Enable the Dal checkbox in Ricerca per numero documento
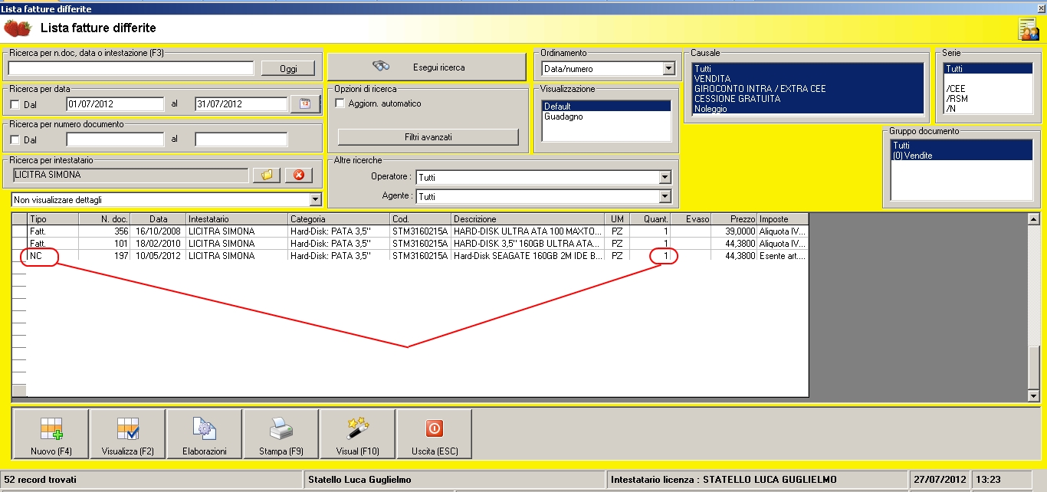The image size is (1047, 492). coord(15,139)
